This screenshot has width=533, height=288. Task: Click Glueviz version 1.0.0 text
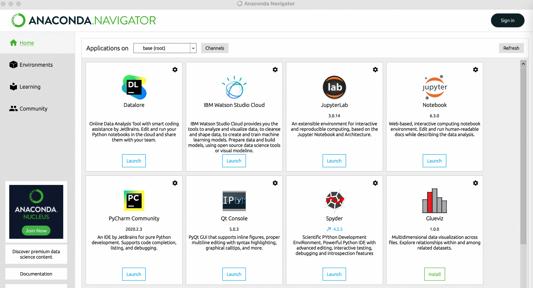[435, 229]
